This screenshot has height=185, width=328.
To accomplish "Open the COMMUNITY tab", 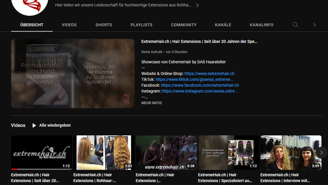I will (184, 25).
